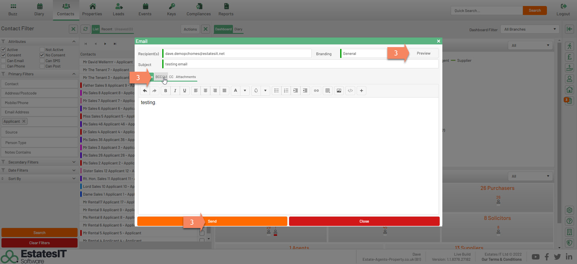This screenshot has height=264, width=577.
Task: Insert a bulleted list
Action: click(x=276, y=91)
